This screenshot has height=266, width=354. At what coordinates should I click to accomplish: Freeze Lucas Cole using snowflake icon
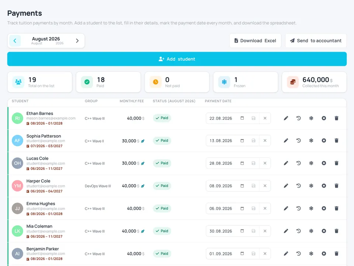click(x=311, y=163)
